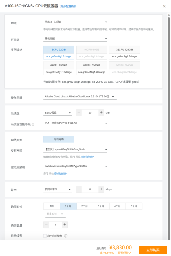Image resolution: width=171 pixels, height=256 pixels.
Task: Select the 8CPU 32GiB instance spec
Action: [59, 52]
